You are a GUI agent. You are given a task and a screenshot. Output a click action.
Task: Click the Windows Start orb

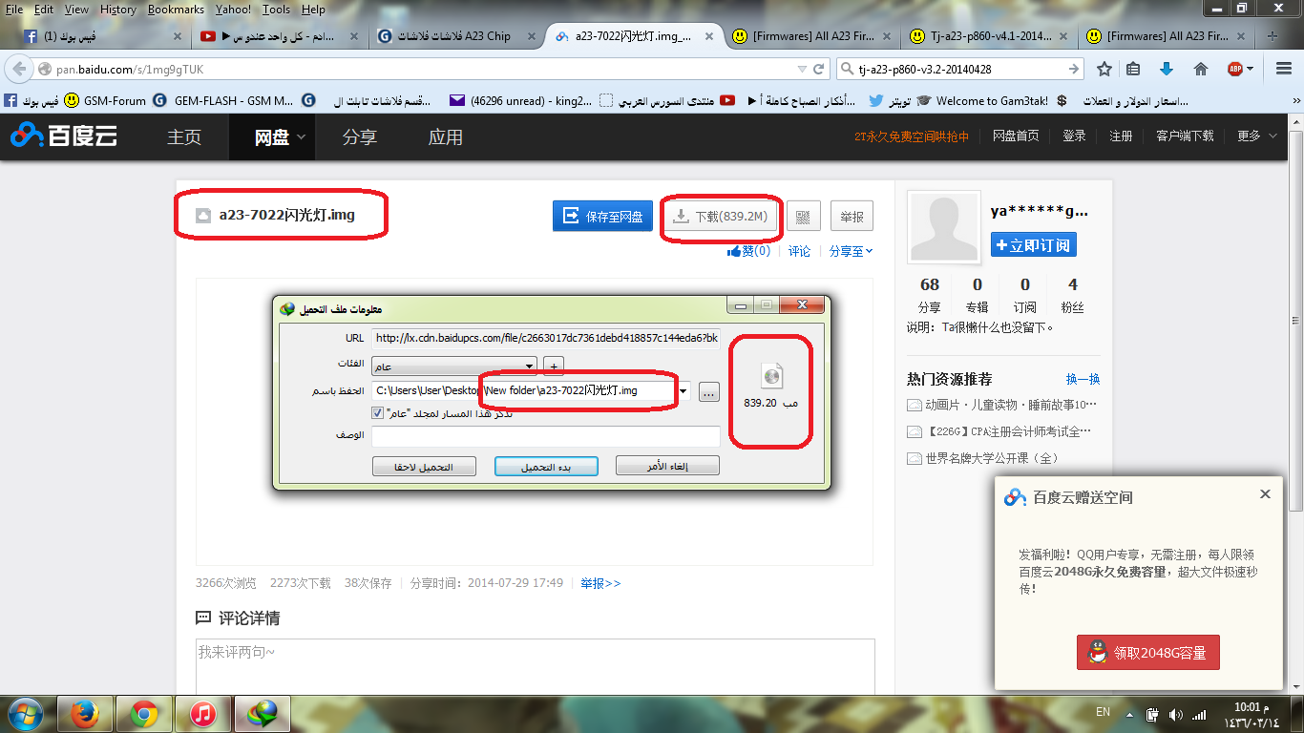click(x=25, y=713)
